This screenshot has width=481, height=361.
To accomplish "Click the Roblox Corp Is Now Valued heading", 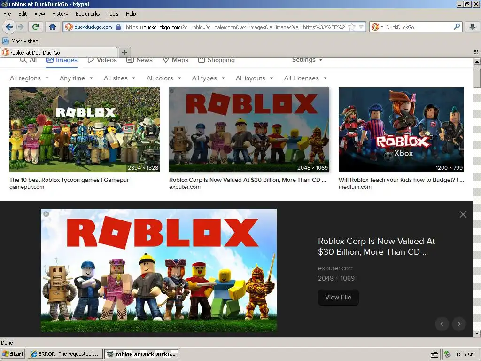I will coord(376,246).
